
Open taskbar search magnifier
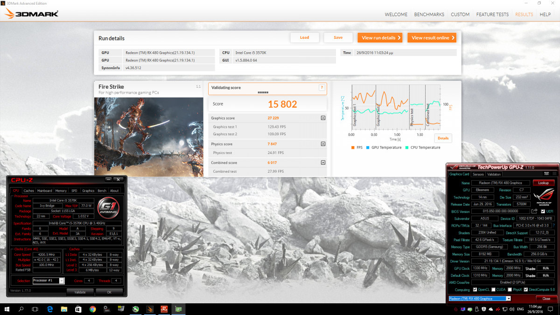21,309
